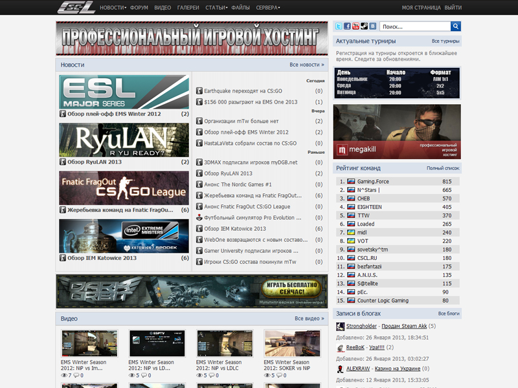Click the megakill hosting banner
The image size is (518, 388).
point(397,132)
